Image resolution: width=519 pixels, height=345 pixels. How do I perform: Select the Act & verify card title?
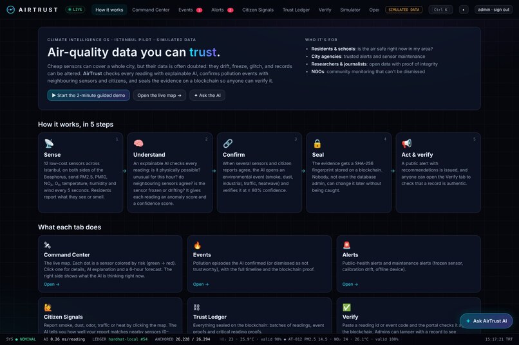417,154
